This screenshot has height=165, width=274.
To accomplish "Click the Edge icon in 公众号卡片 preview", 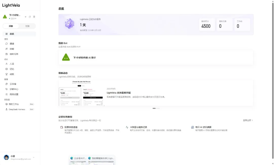I will pyautogui.click(x=72, y=158).
